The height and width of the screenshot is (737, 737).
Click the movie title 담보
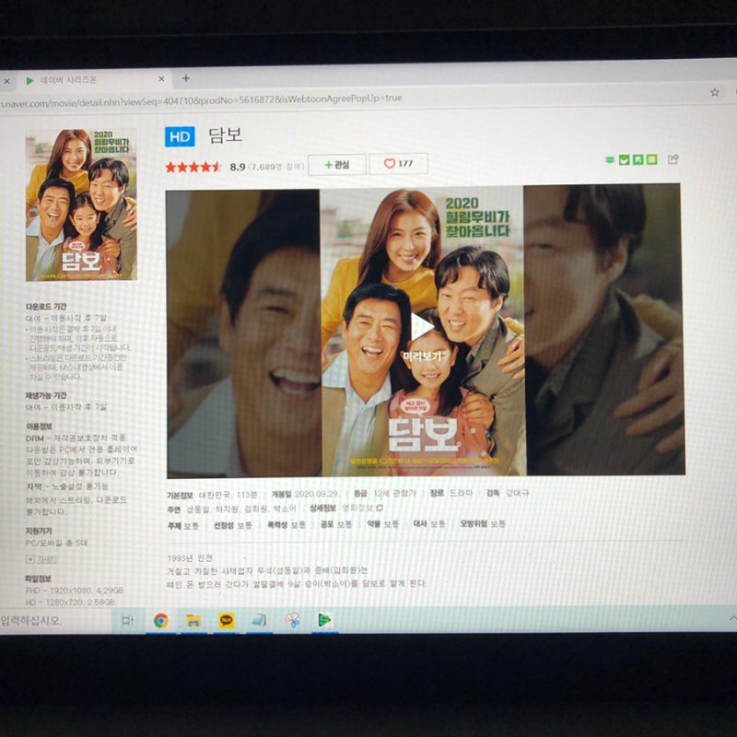coord(226,135)
